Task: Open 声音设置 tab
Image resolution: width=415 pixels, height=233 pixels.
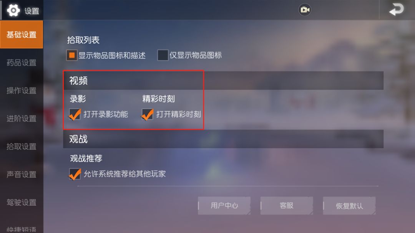Action: click(22, 175)
